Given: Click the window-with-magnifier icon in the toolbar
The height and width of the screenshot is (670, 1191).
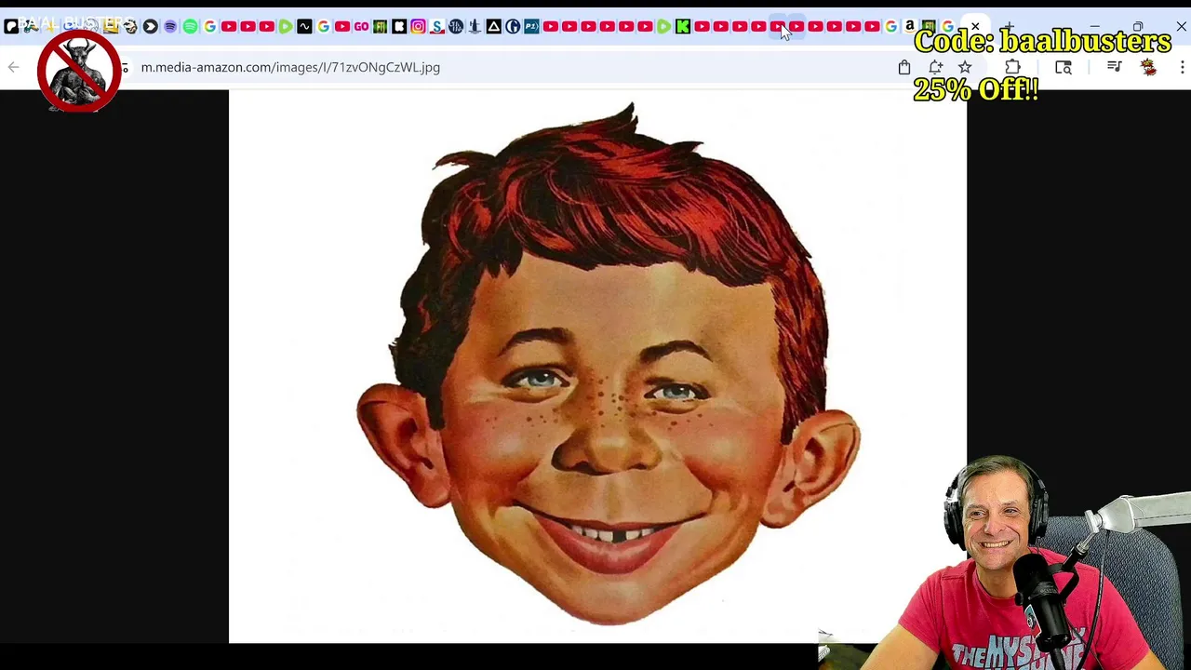Looking at the screenshot, I should [x=1064, y=67].
